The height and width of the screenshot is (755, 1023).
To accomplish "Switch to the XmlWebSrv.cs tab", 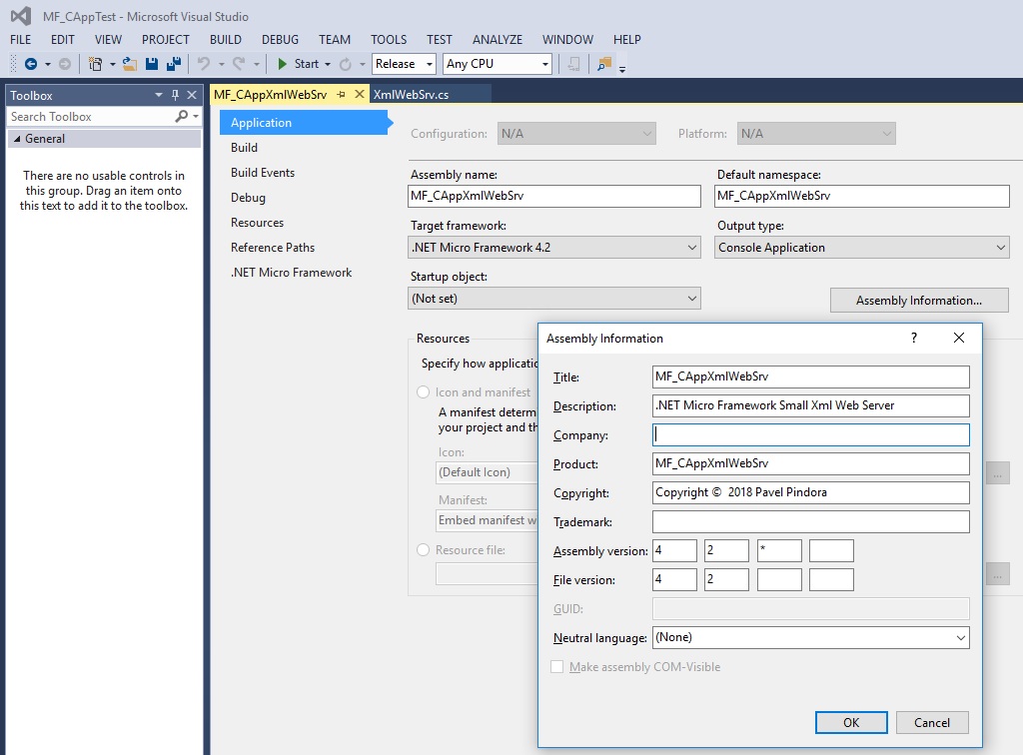I will [411, 94].
